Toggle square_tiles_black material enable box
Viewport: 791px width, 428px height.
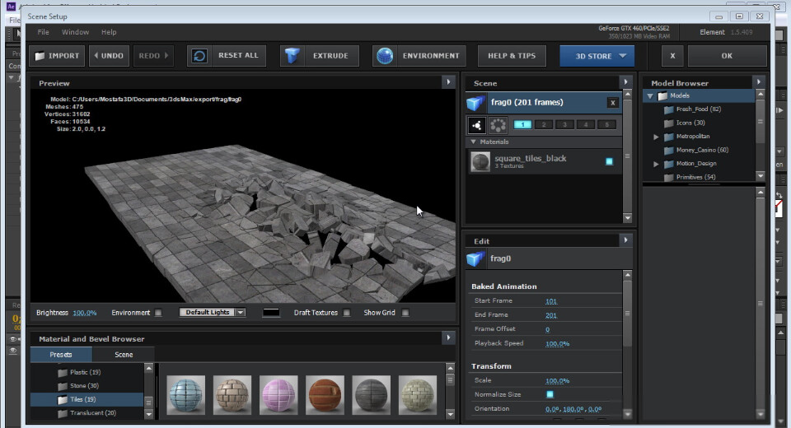(x=609, y=161)
